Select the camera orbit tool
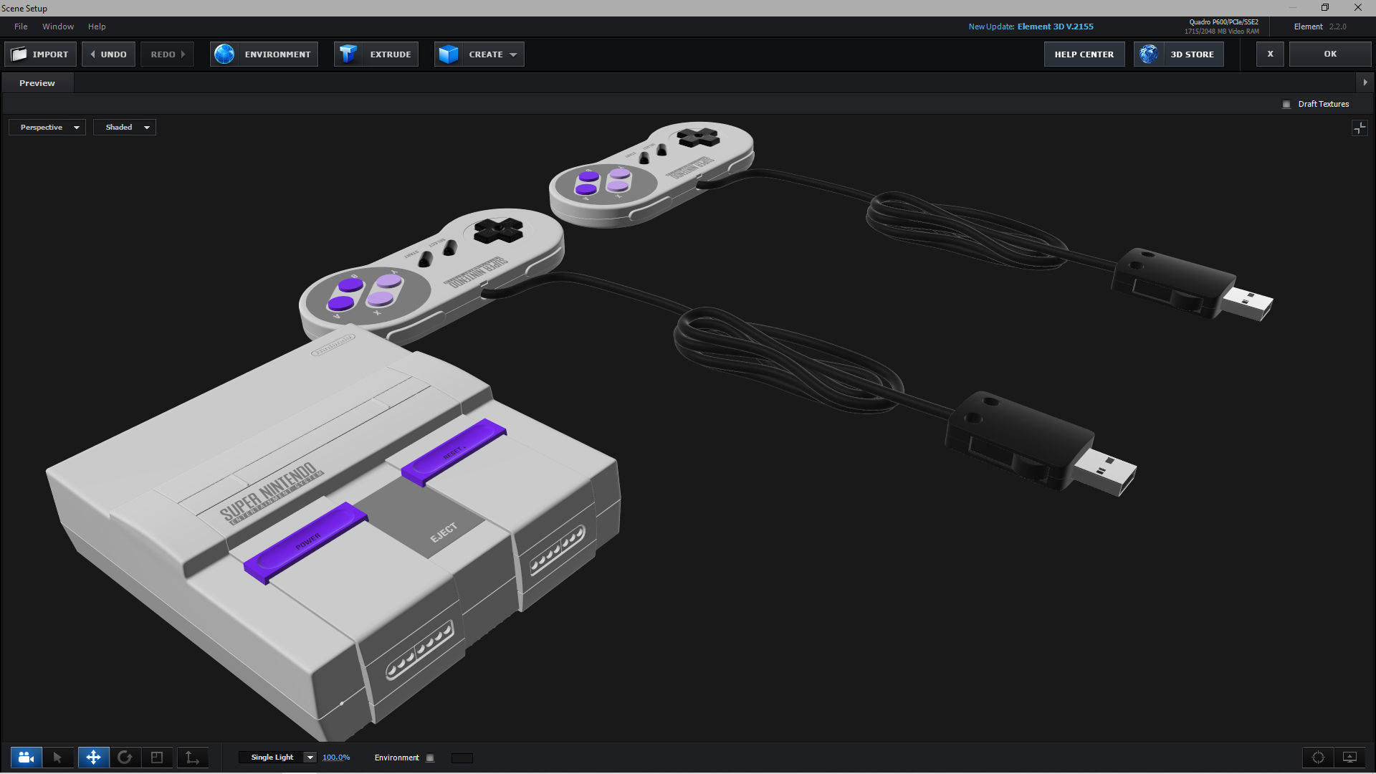This screenshot has width=1376, height=774. [26, 758]
